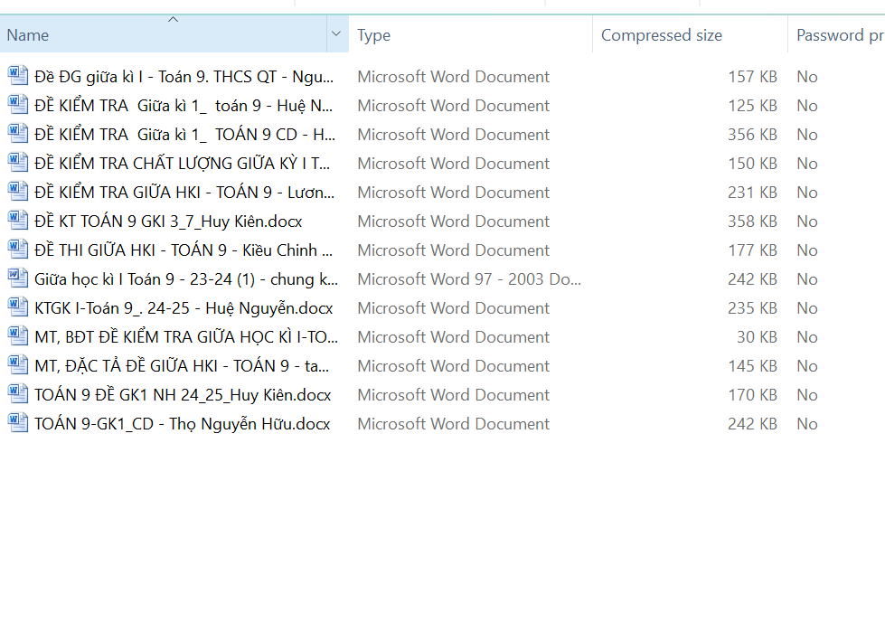Click Word icon of TOÁN 9 ĐỀ GK1 NH 24_25 file
885x641 pixels.
point(17,394)
